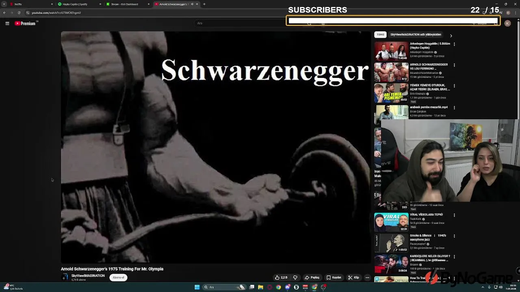Viewport: 520px width, 292px height.
Task: Open Arkadaşım Hoşgeldin 5.Bölüm thumbnail
Action: point(391,51)
